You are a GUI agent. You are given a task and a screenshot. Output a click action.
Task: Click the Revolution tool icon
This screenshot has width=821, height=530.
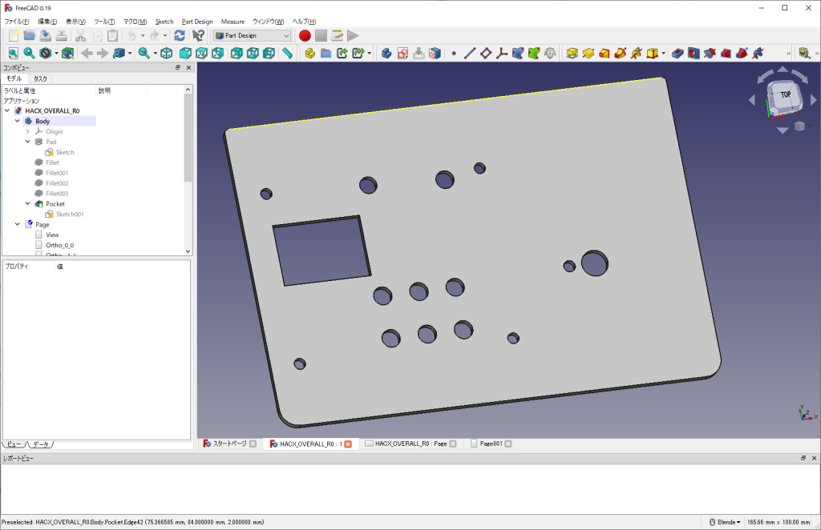coord(588,54)
